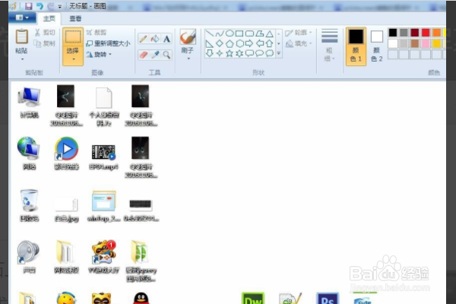Switch to the 主页 tab

pos(49,18)
